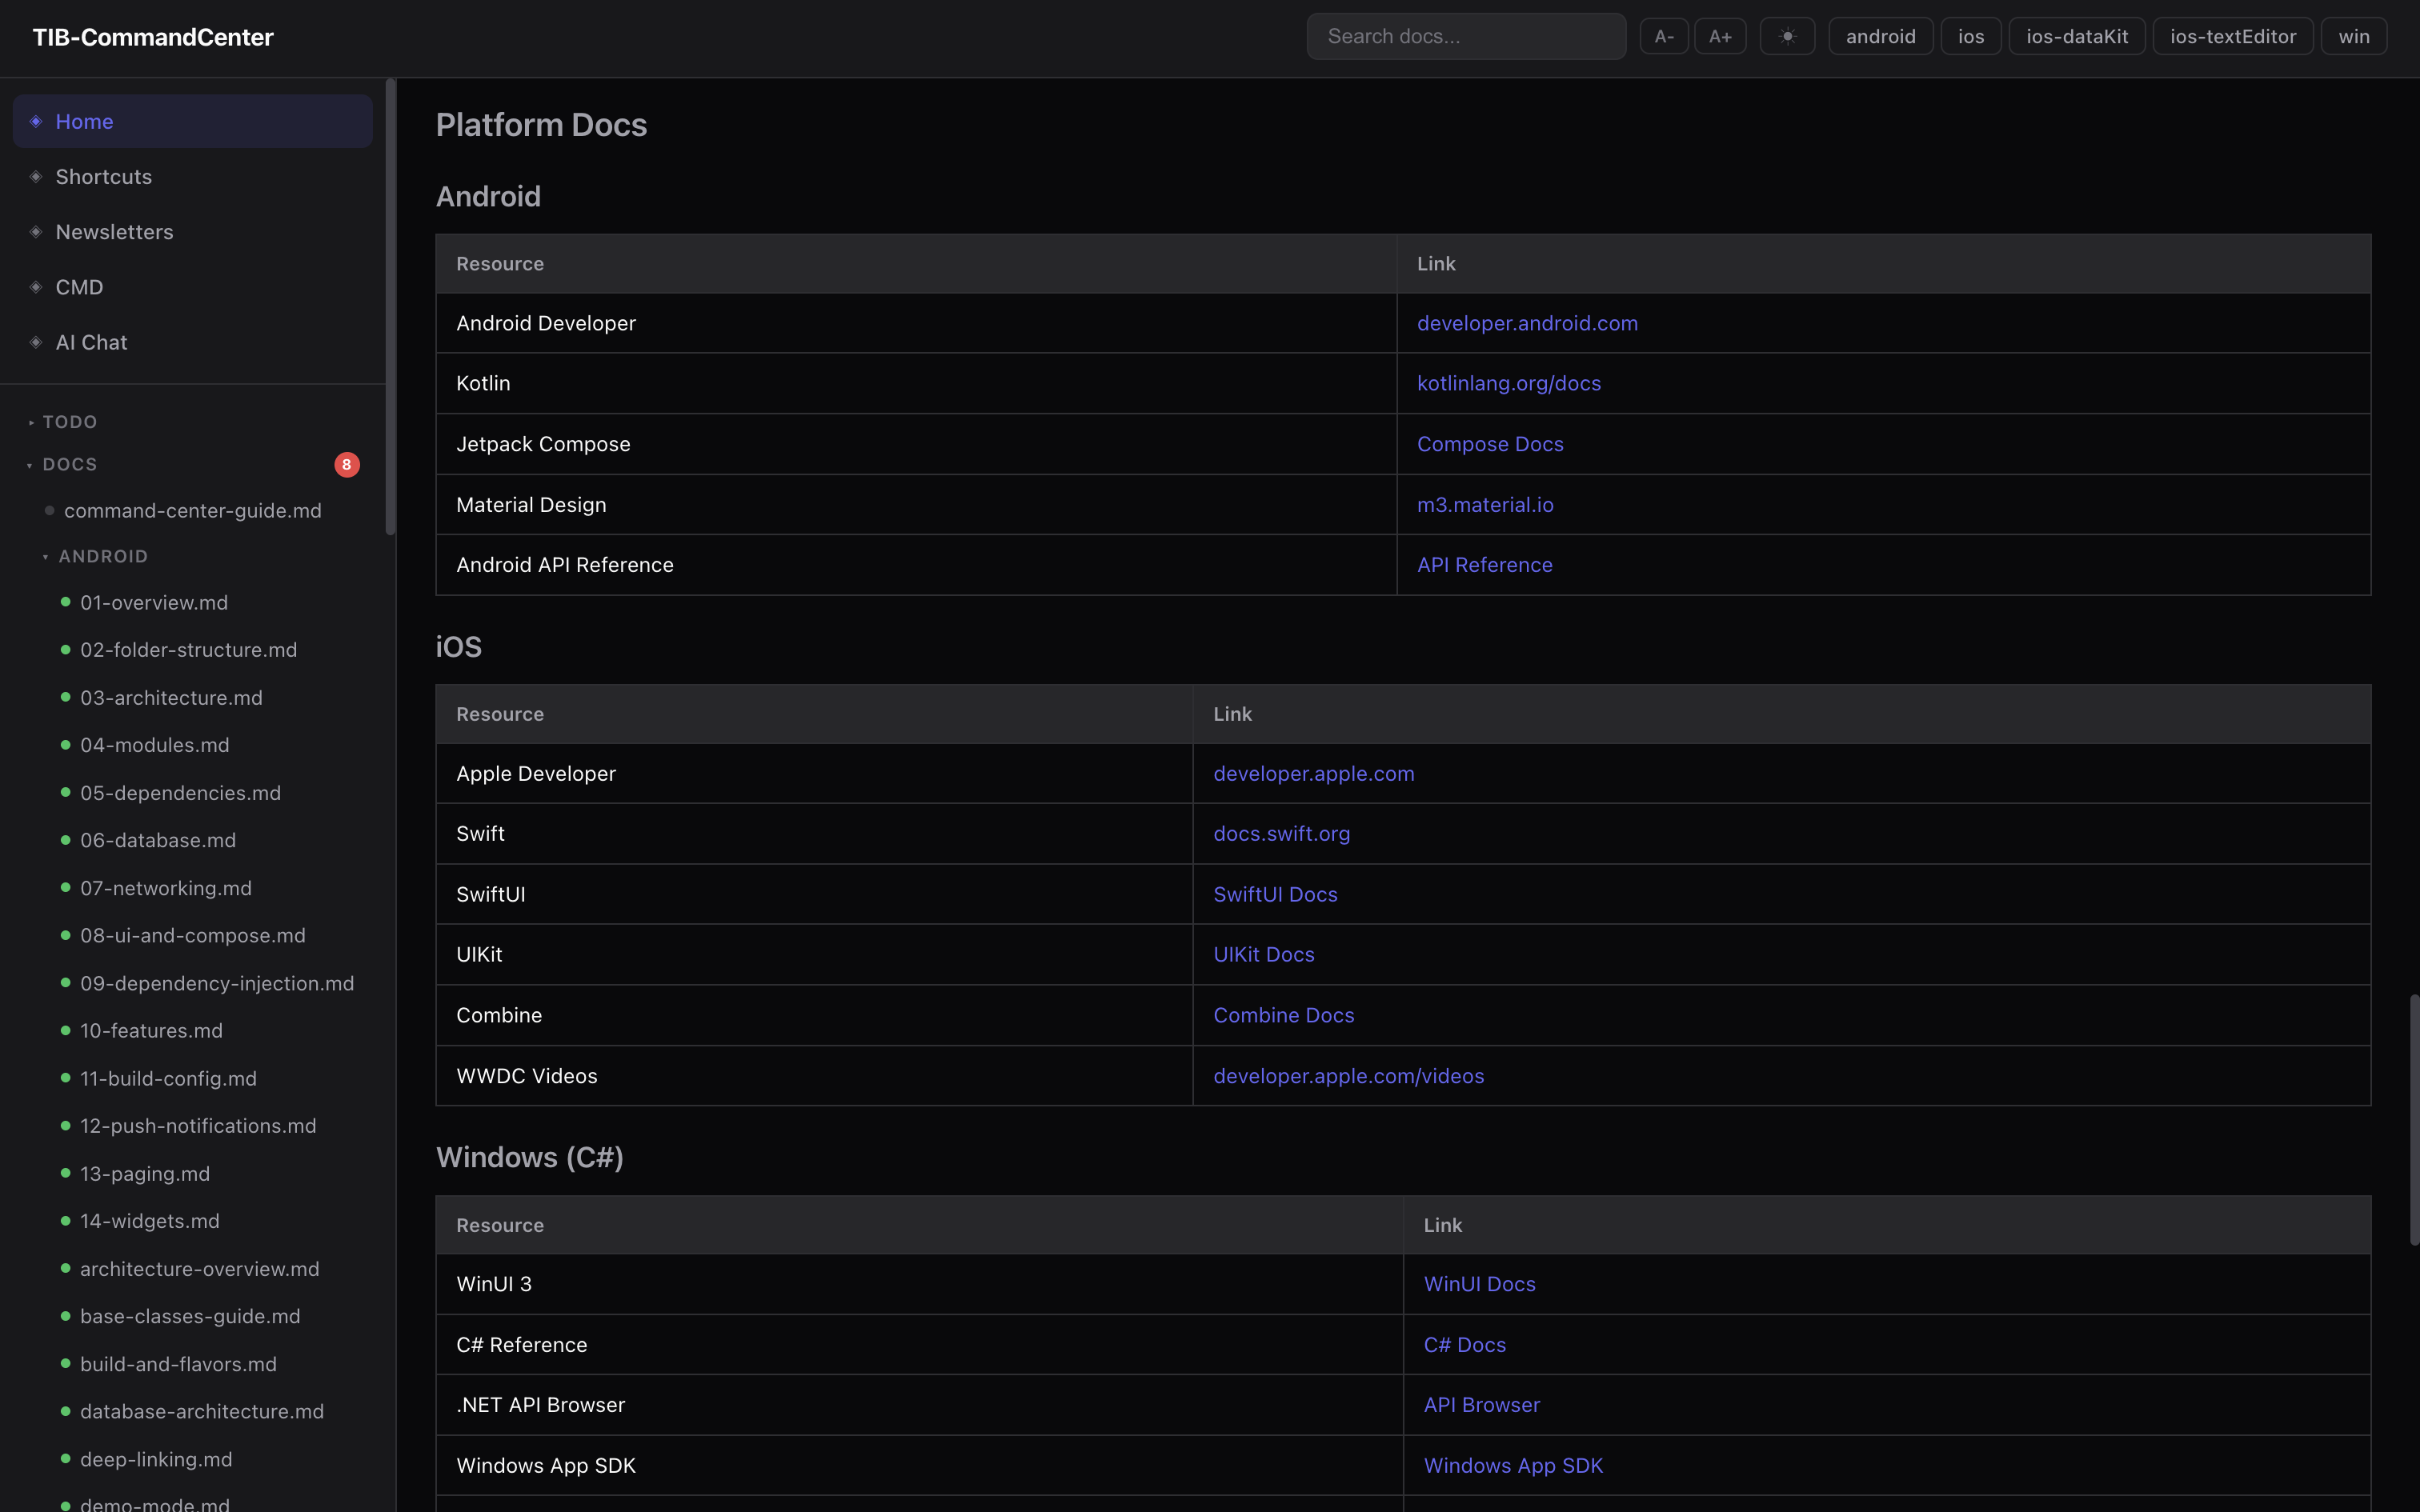The image size is (2420, 1512).
Task: Click the Newsletters diamond icon
Action: pos(36,232)
